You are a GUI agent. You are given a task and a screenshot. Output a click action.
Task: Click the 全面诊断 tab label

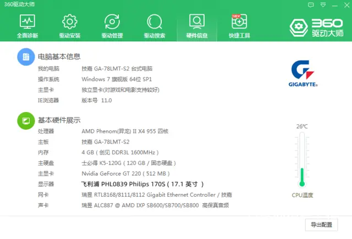[28, 35]
